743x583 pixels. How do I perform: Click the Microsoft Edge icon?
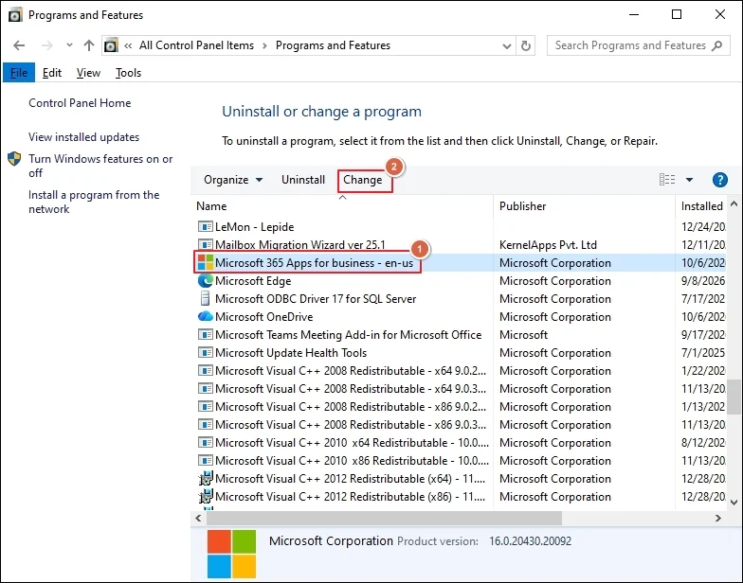(x=205, y=280)
